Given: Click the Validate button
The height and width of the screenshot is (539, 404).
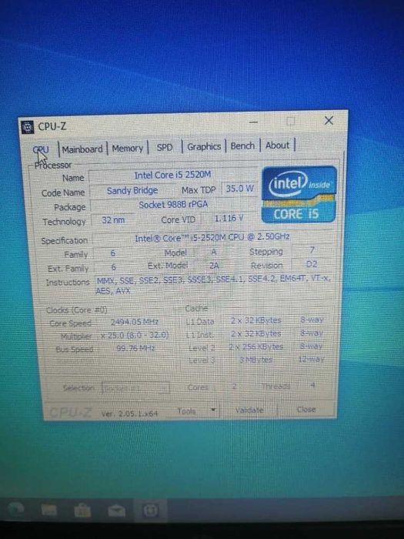Looking at the screenshot, I should click(249, 410).
